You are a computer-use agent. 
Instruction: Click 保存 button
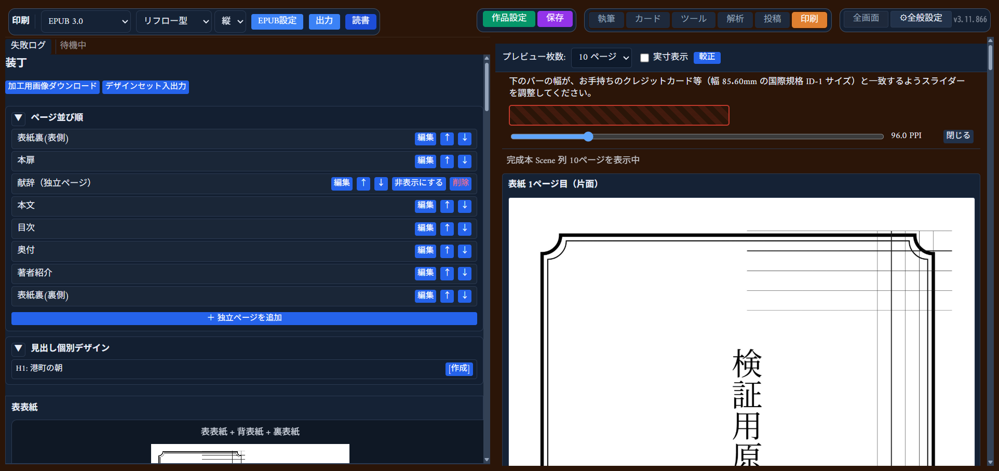555,19
